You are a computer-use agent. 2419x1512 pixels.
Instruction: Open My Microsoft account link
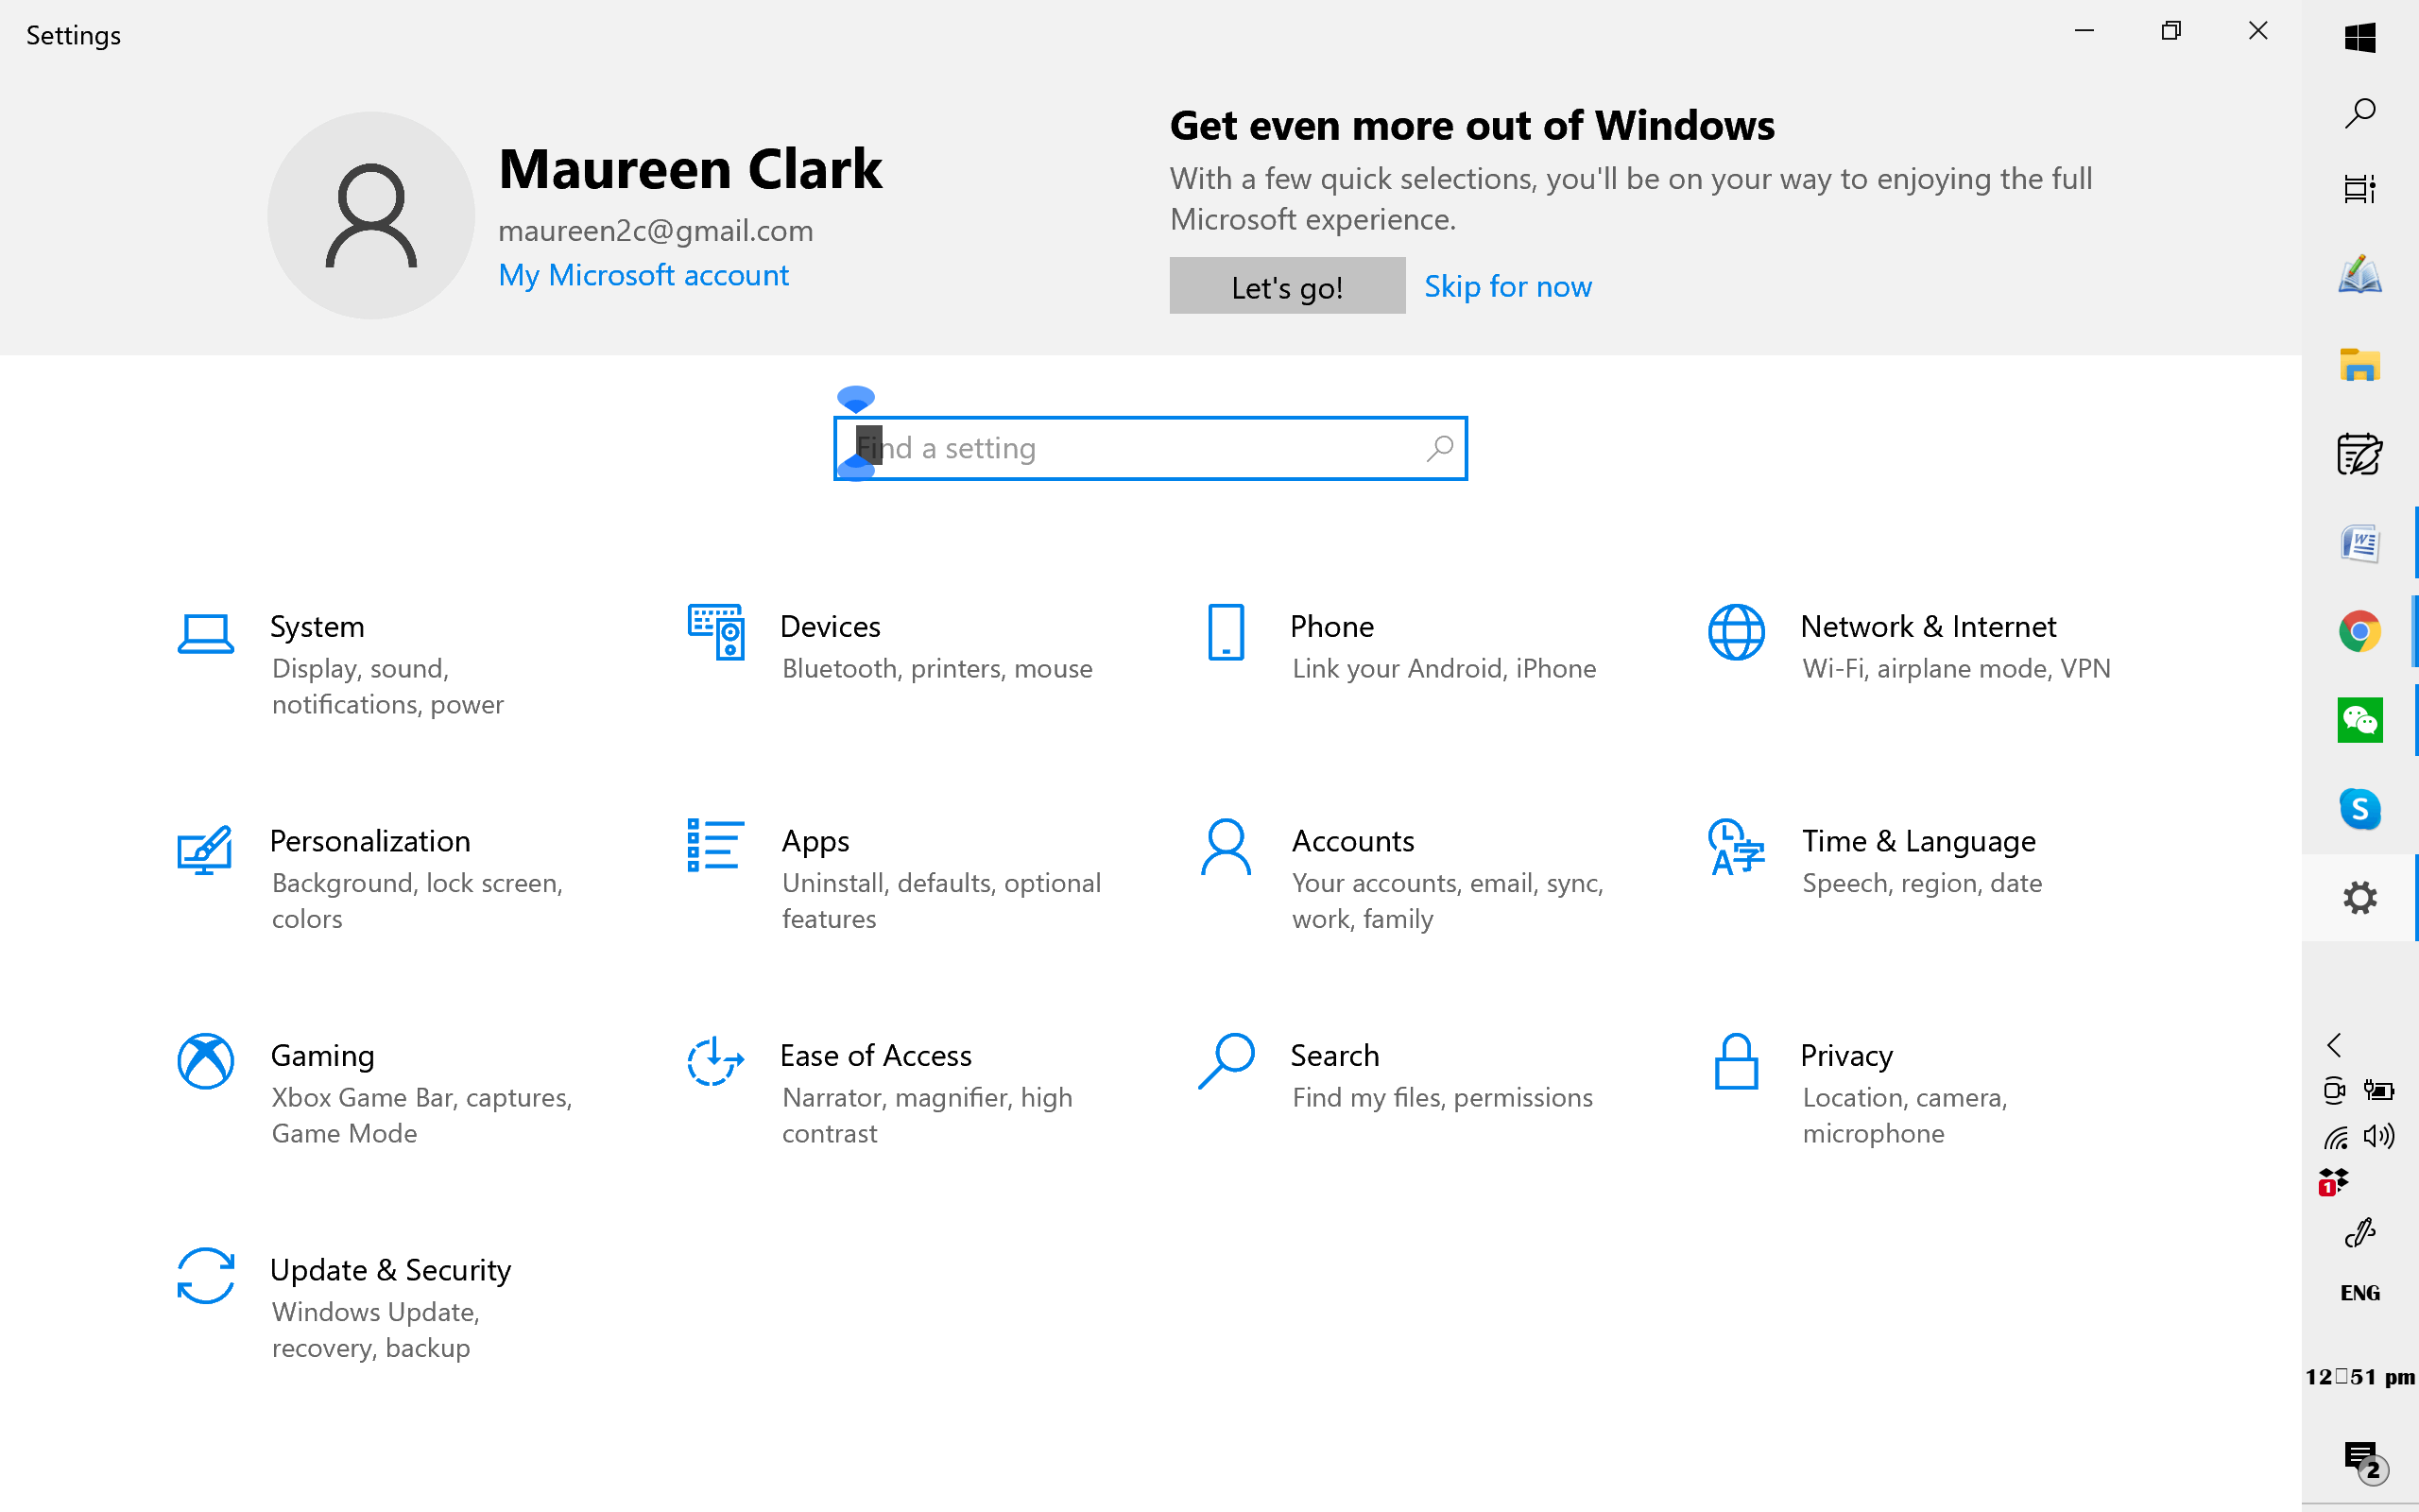click(x=643, y=275)
